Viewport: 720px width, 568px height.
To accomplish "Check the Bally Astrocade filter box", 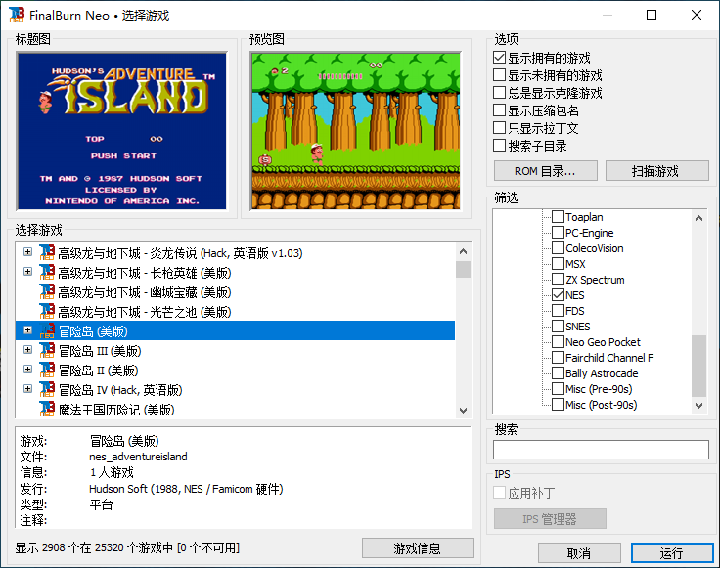I will pos(558,373).
